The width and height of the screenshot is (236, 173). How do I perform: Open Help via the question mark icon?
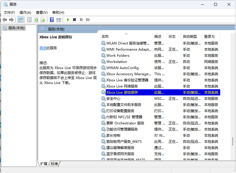[x=52, y=20]
